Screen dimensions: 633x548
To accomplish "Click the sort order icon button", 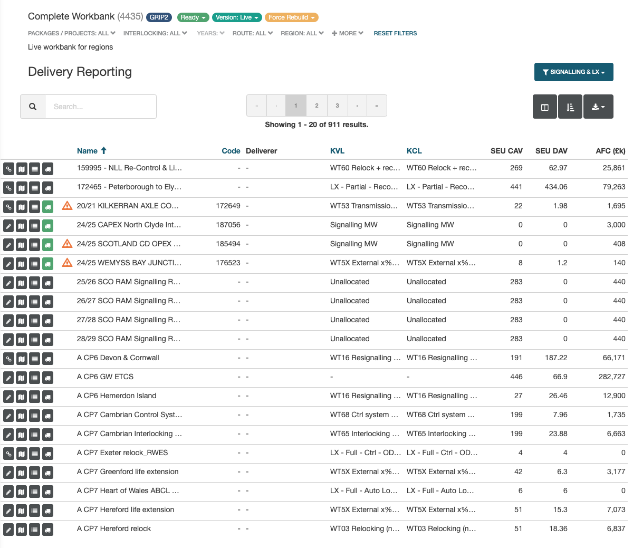I will point(570,107).
